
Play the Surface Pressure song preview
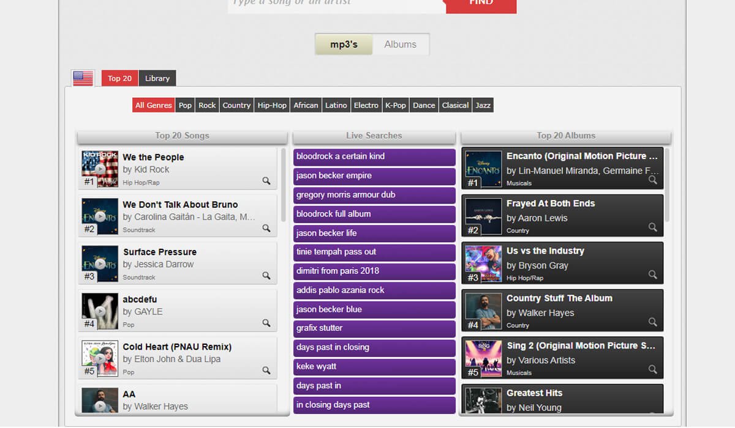100,263
